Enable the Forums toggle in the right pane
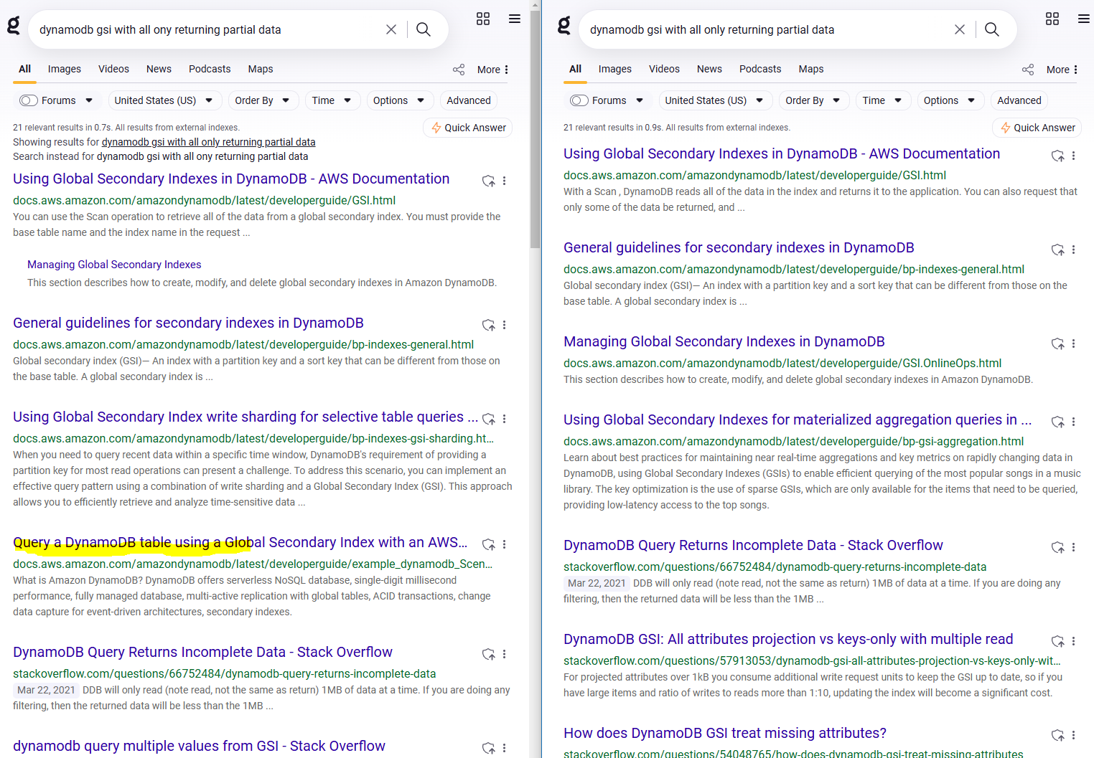The height and width of the screenshot is (758, 1094). (x=579, y=100)
